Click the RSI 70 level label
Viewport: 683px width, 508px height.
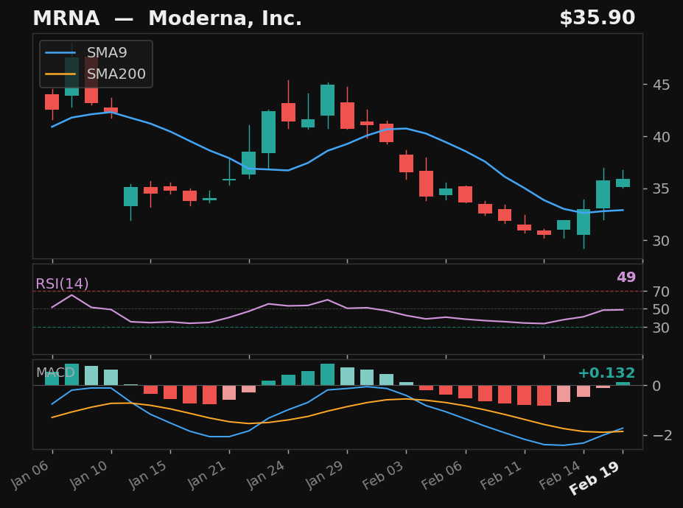coord(661,292)
